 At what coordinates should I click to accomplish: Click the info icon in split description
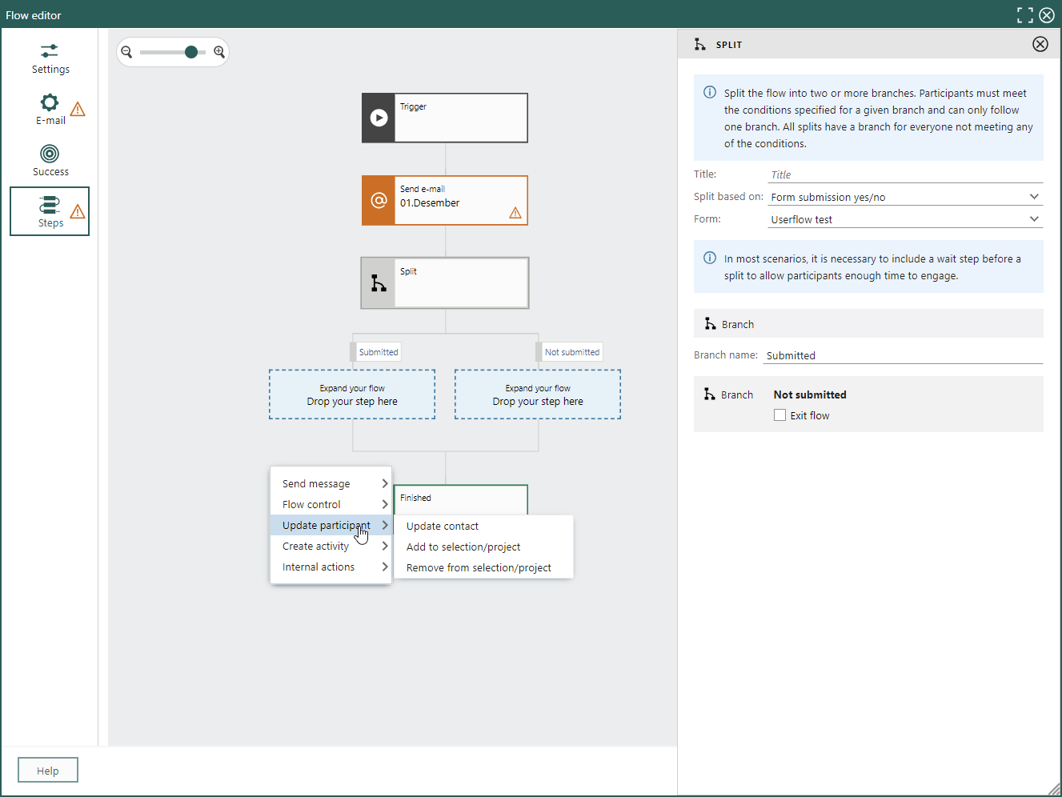710,92
